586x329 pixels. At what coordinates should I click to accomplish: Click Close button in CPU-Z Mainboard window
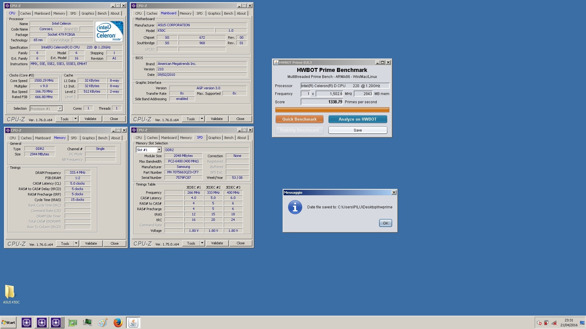point(240,119)
